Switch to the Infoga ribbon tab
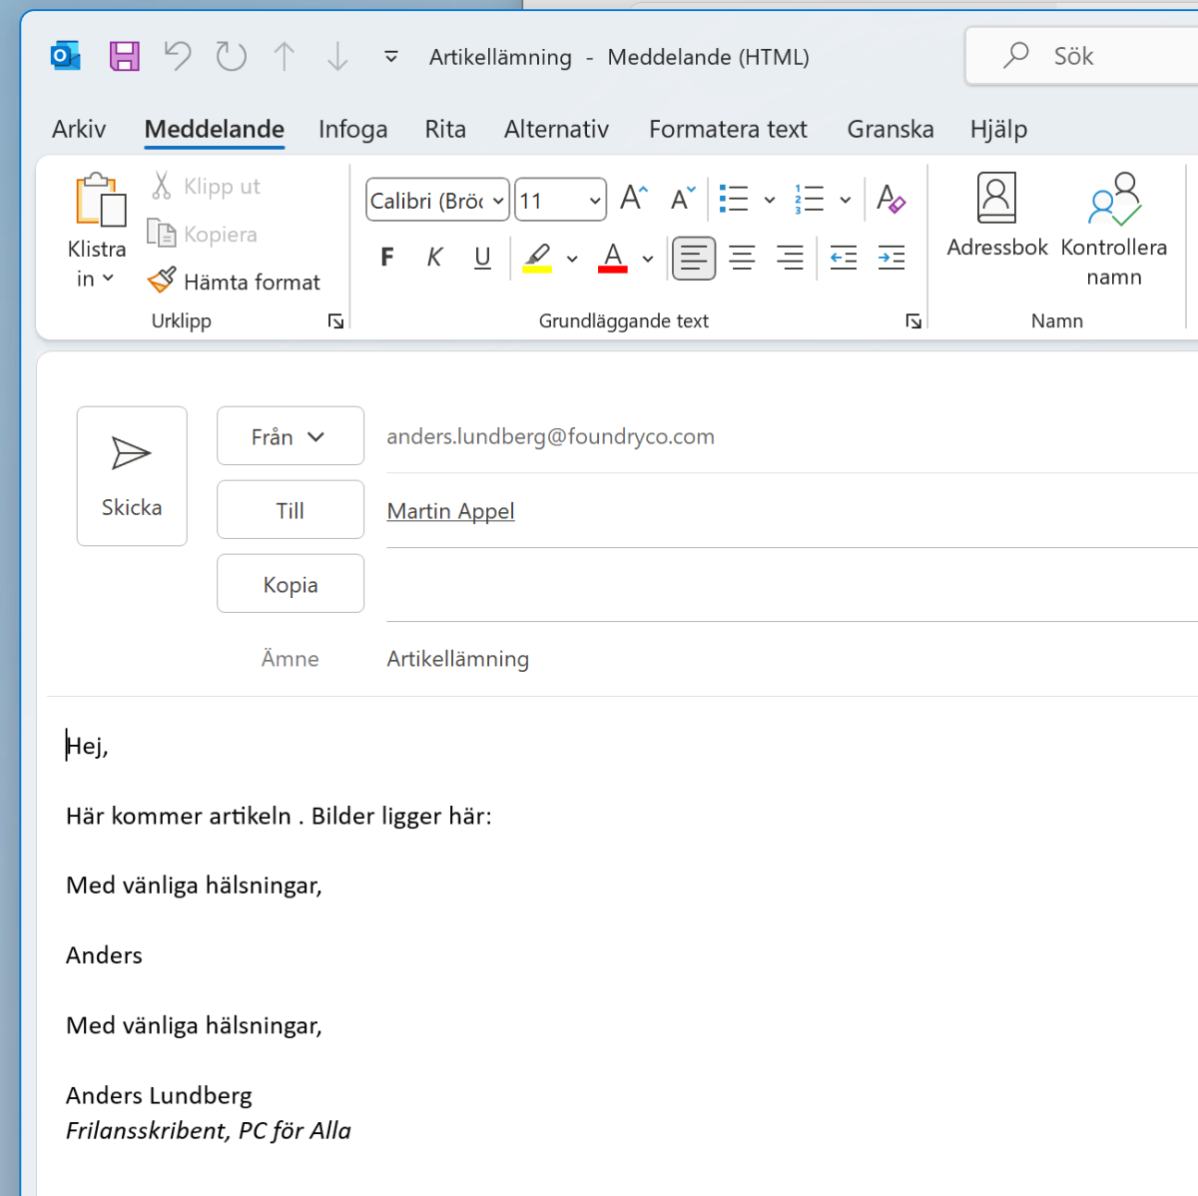1198x1196 pixels. click(x=352, y=129)
